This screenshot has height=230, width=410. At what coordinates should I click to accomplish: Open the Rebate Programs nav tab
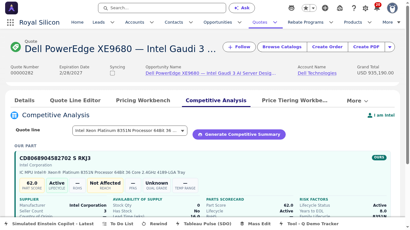(x=306, y=22)
